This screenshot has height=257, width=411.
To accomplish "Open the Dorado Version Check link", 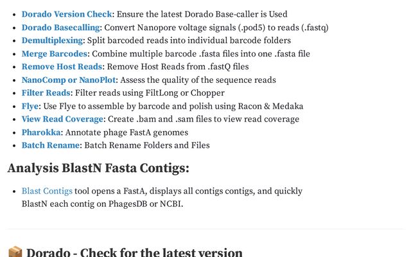I will click(67, 14).
